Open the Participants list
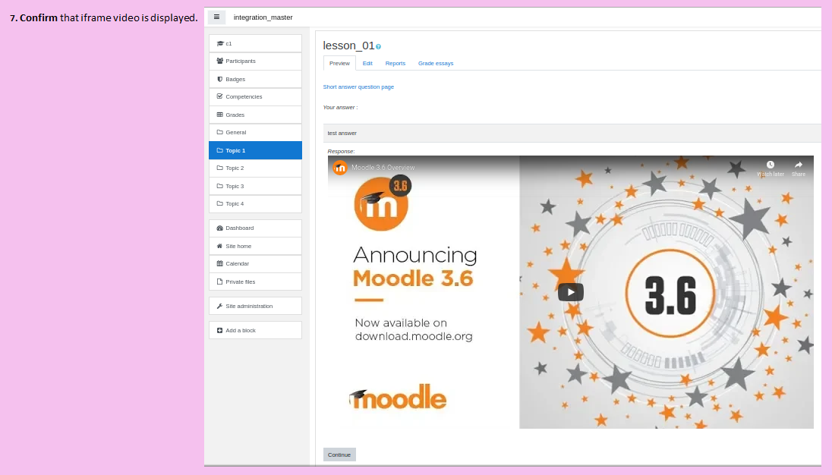The width and height of the screenshot is (832, 475). pos(255,61)
